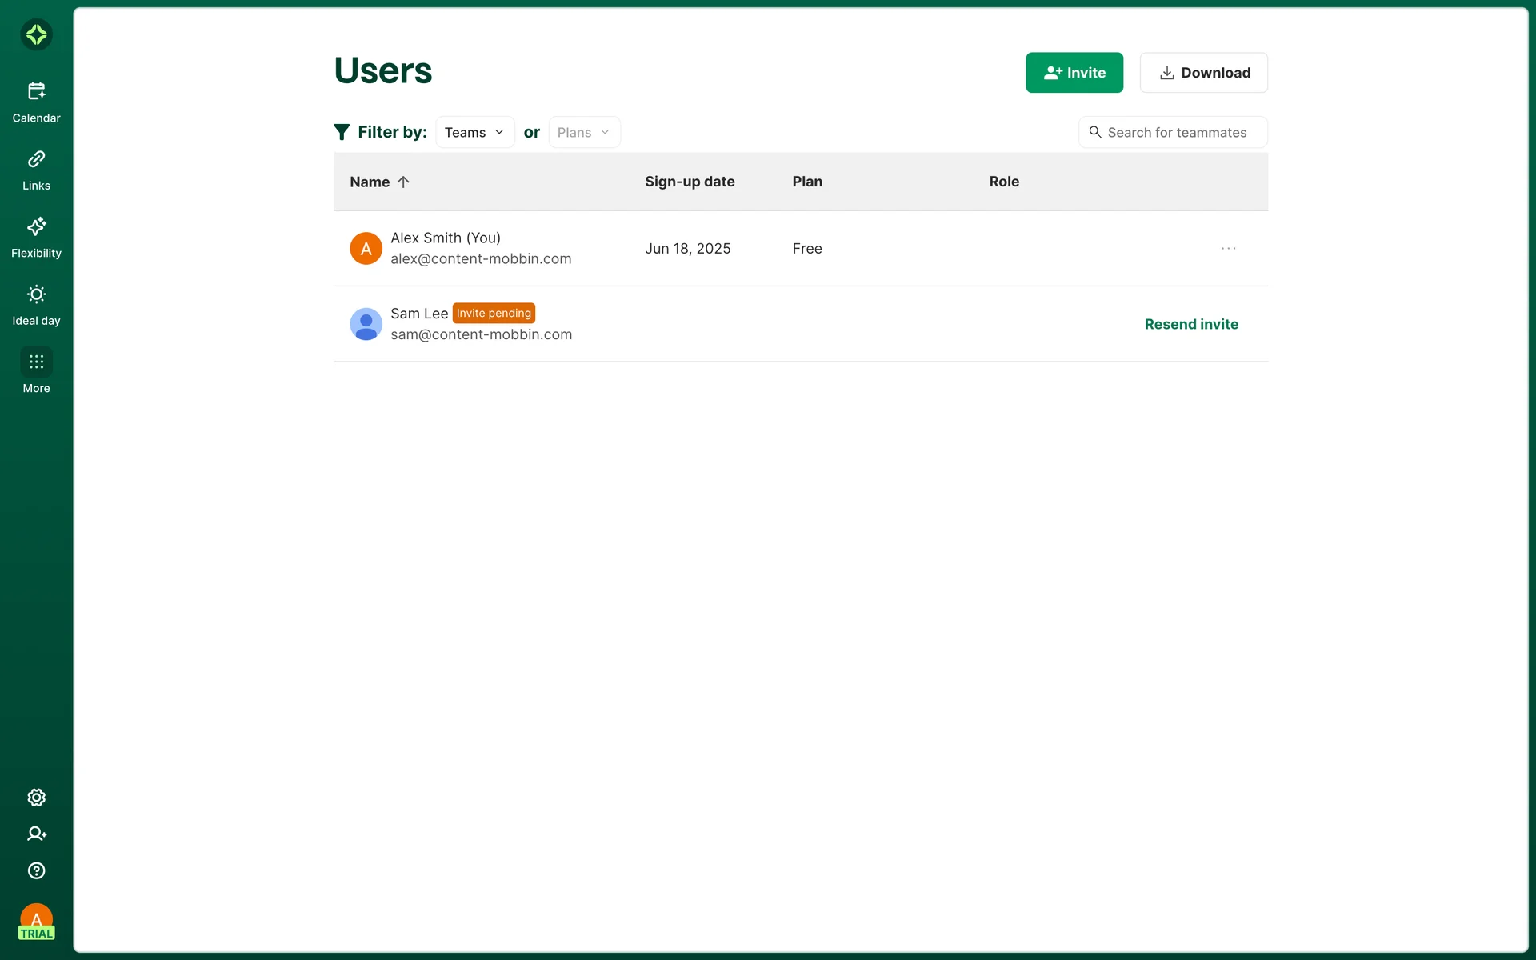Open the help question mark icon

pos(36,870)
